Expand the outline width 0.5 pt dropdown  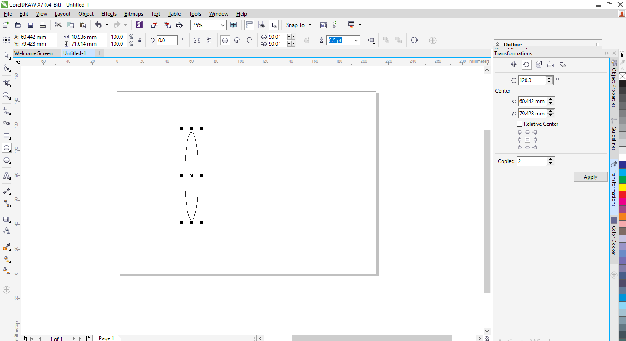coord(356,40)
